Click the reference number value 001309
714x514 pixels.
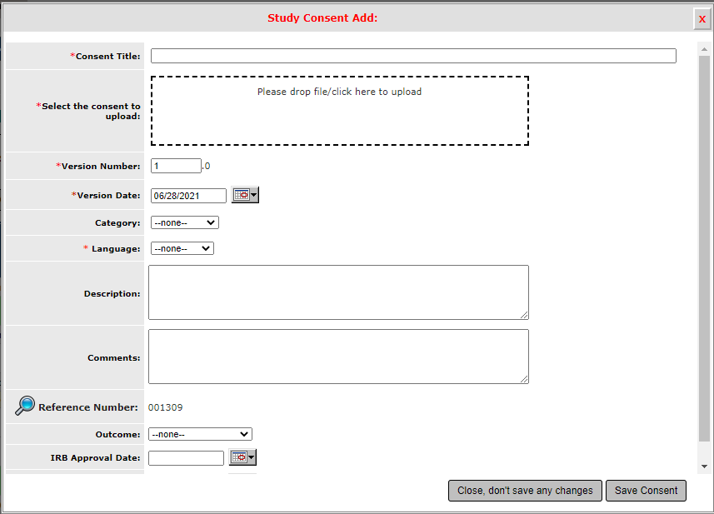pos(165,407)
